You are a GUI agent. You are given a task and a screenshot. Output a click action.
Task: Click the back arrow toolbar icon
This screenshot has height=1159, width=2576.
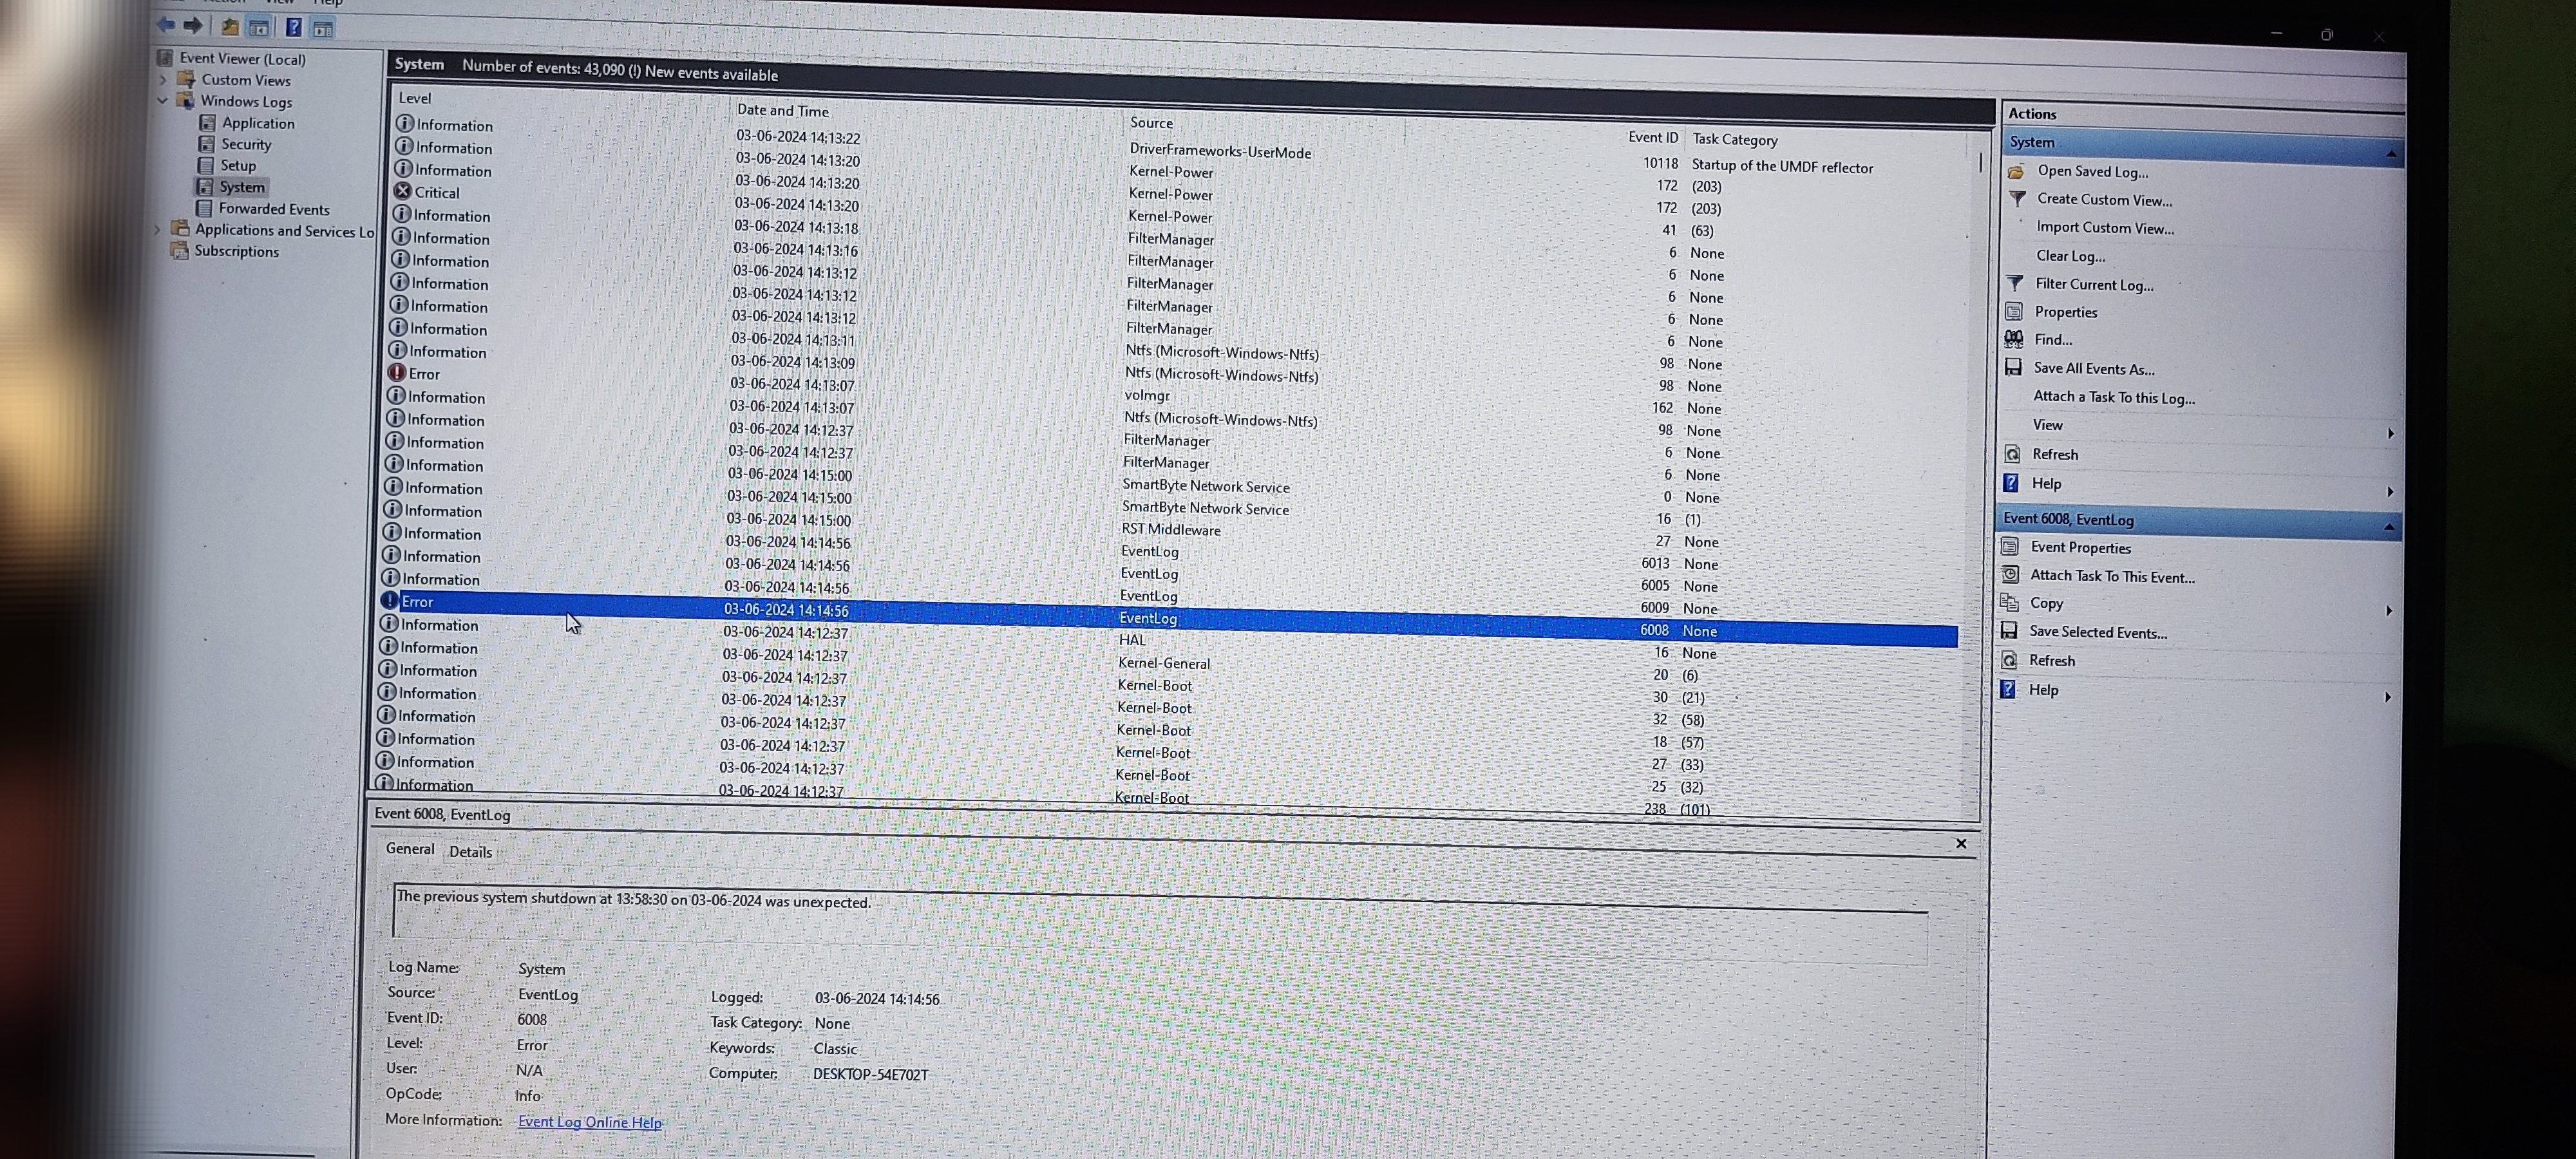[x=166, y=25]
